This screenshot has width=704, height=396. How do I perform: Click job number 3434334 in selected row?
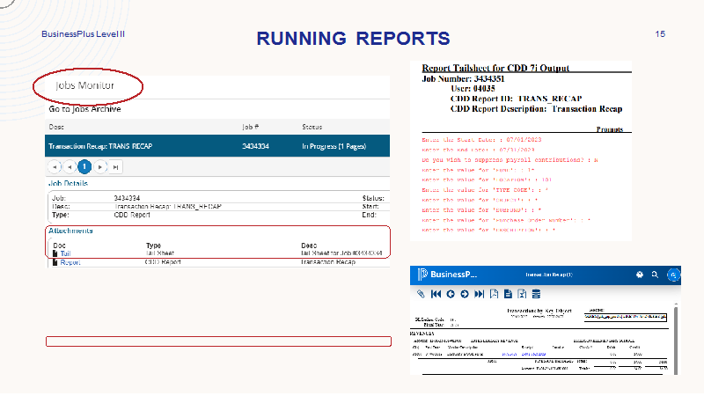click(255, 146)
